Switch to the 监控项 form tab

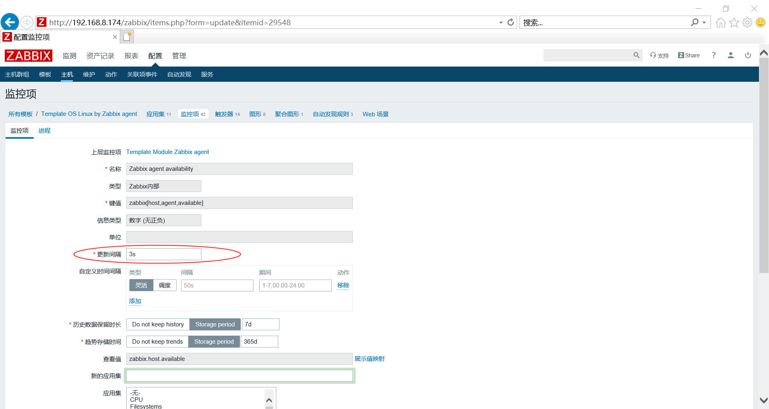19,131
